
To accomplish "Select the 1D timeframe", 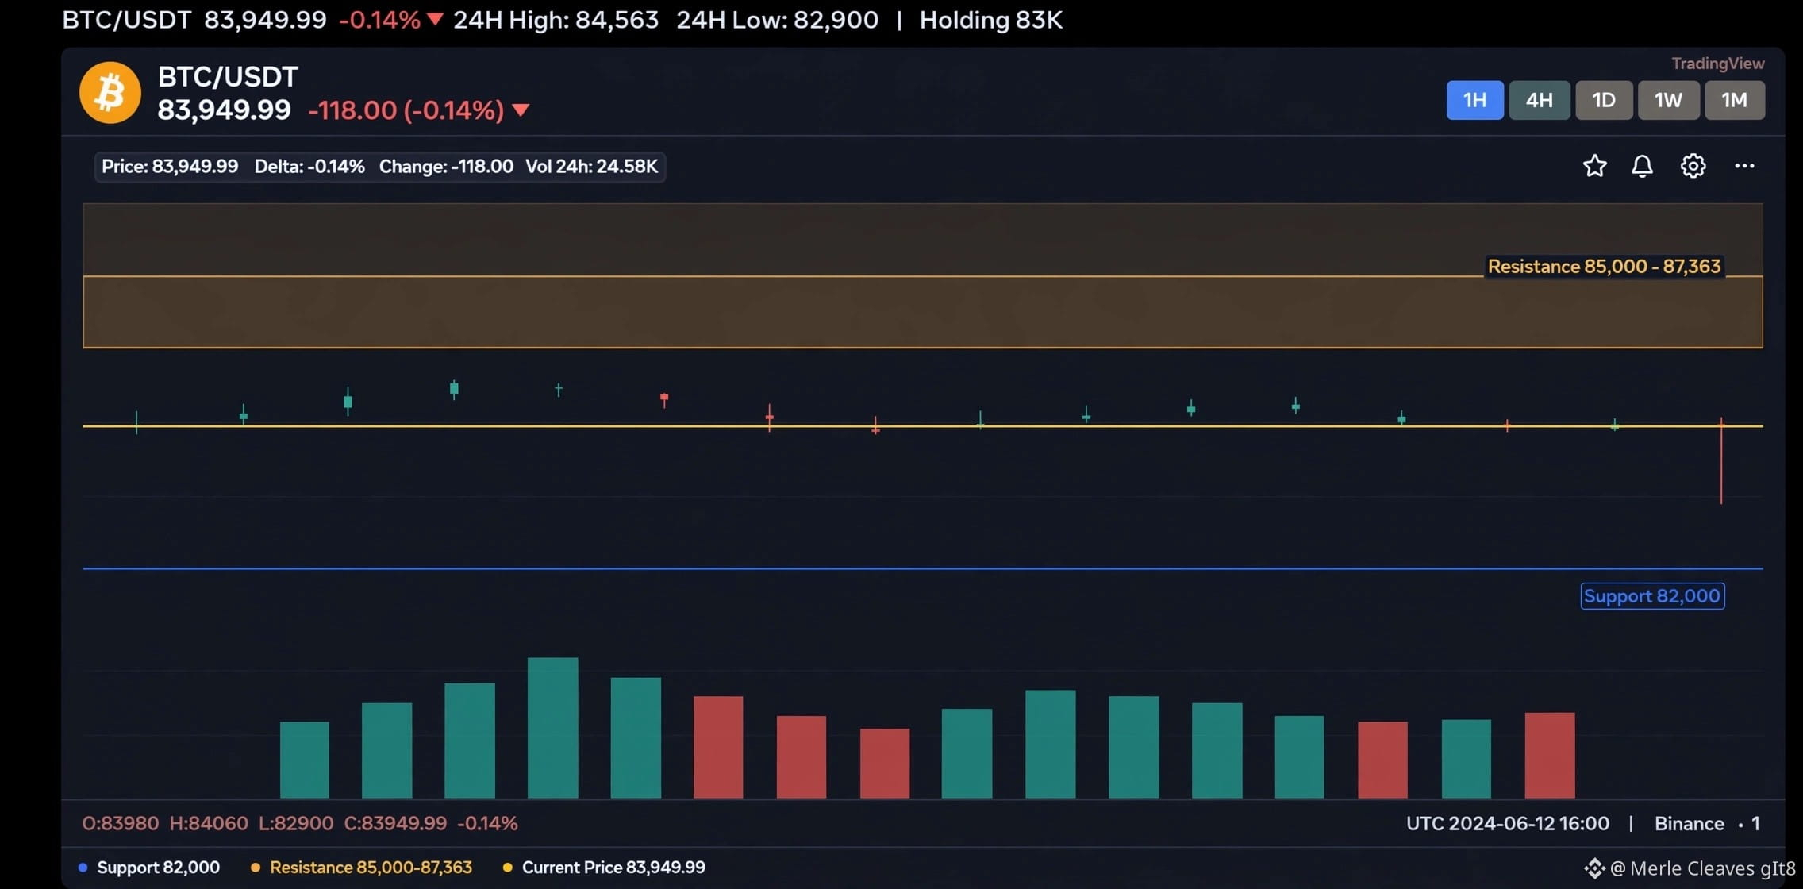I will click(1604, 100).
